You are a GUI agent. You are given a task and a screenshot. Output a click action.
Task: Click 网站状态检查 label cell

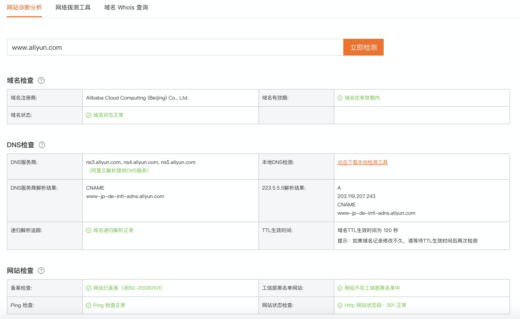click(x=296, y=305)
